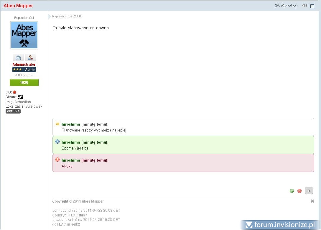Vote down the post with red minus

(299, 191)
